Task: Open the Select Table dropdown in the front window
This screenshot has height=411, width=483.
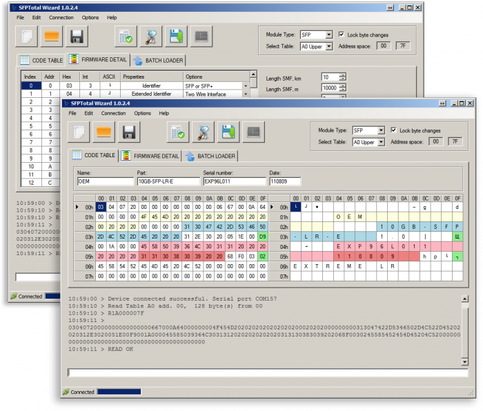Action: (382, 142)
